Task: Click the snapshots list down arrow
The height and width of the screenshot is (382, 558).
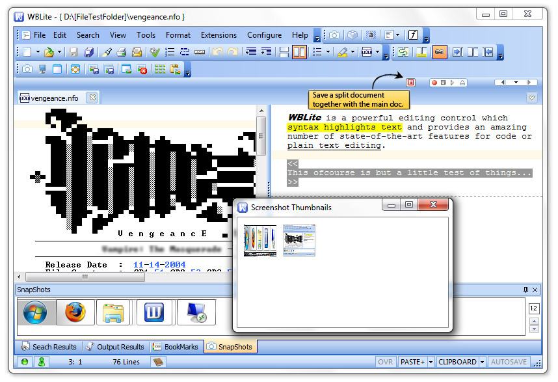Action: tap(534, 329)
